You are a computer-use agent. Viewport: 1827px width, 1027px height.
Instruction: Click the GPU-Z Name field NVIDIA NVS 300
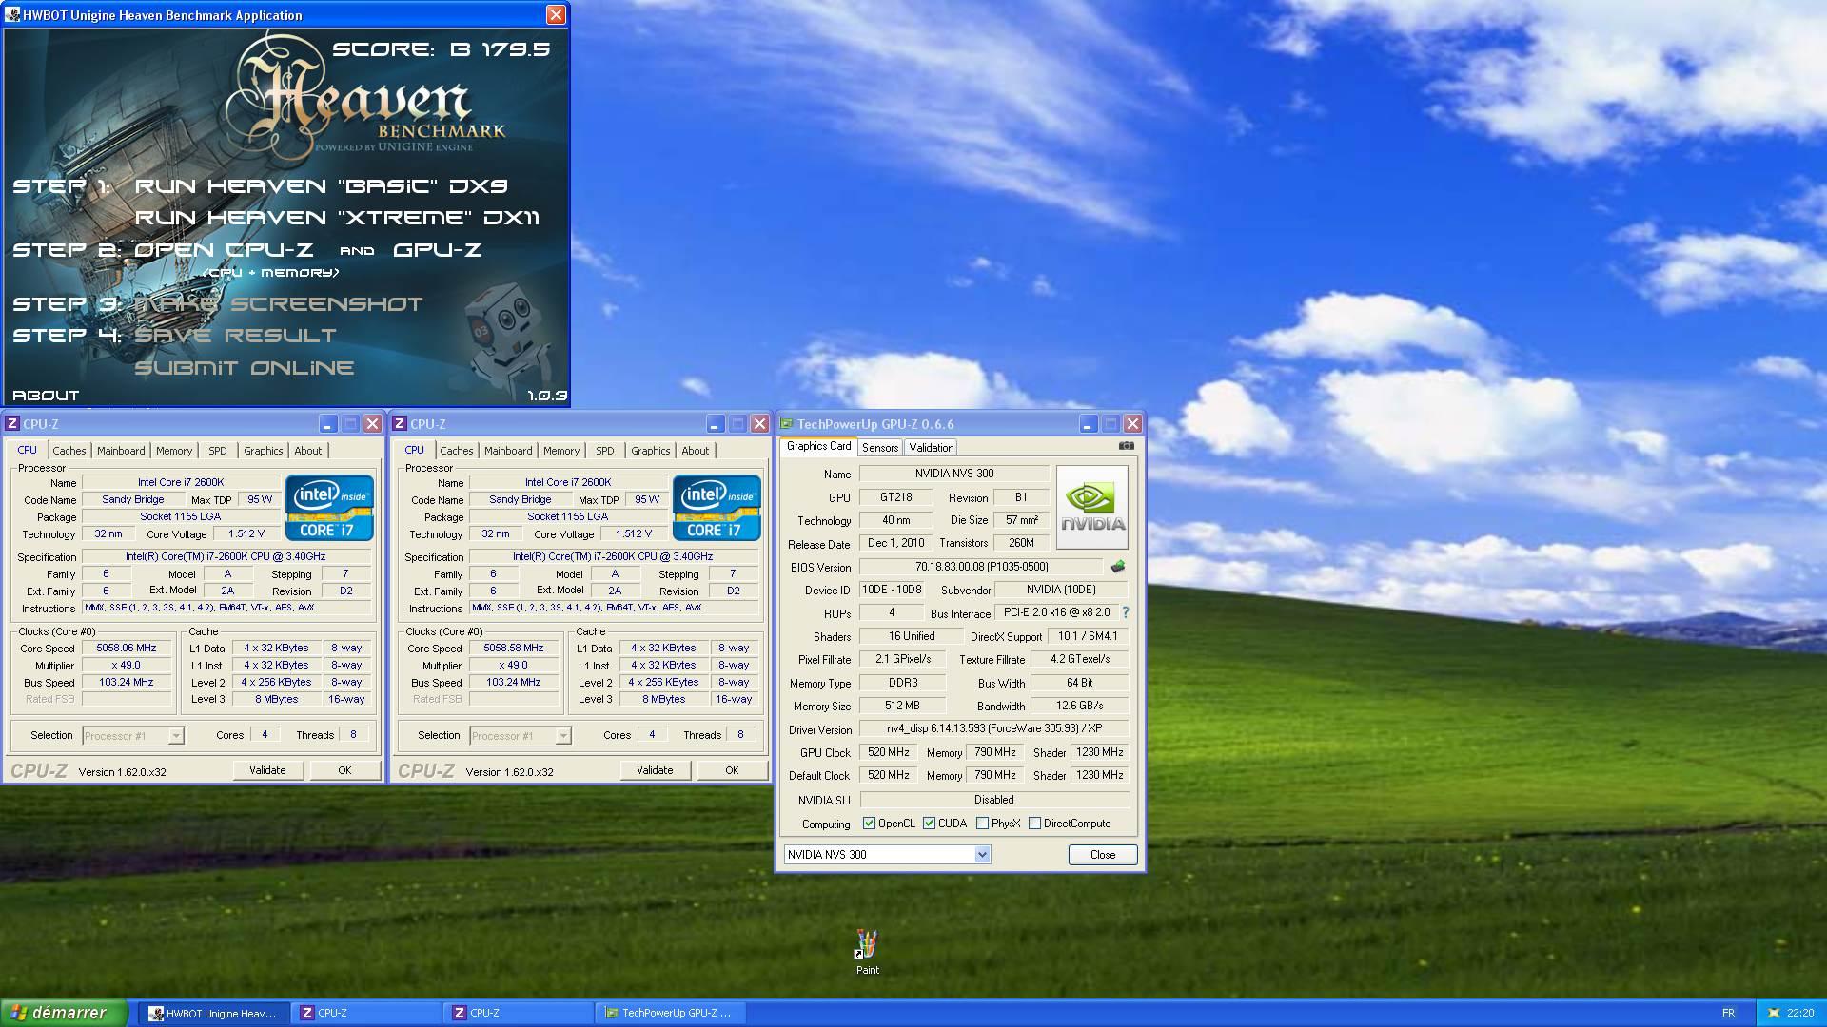pyautogui.click(x=954, y=474)
